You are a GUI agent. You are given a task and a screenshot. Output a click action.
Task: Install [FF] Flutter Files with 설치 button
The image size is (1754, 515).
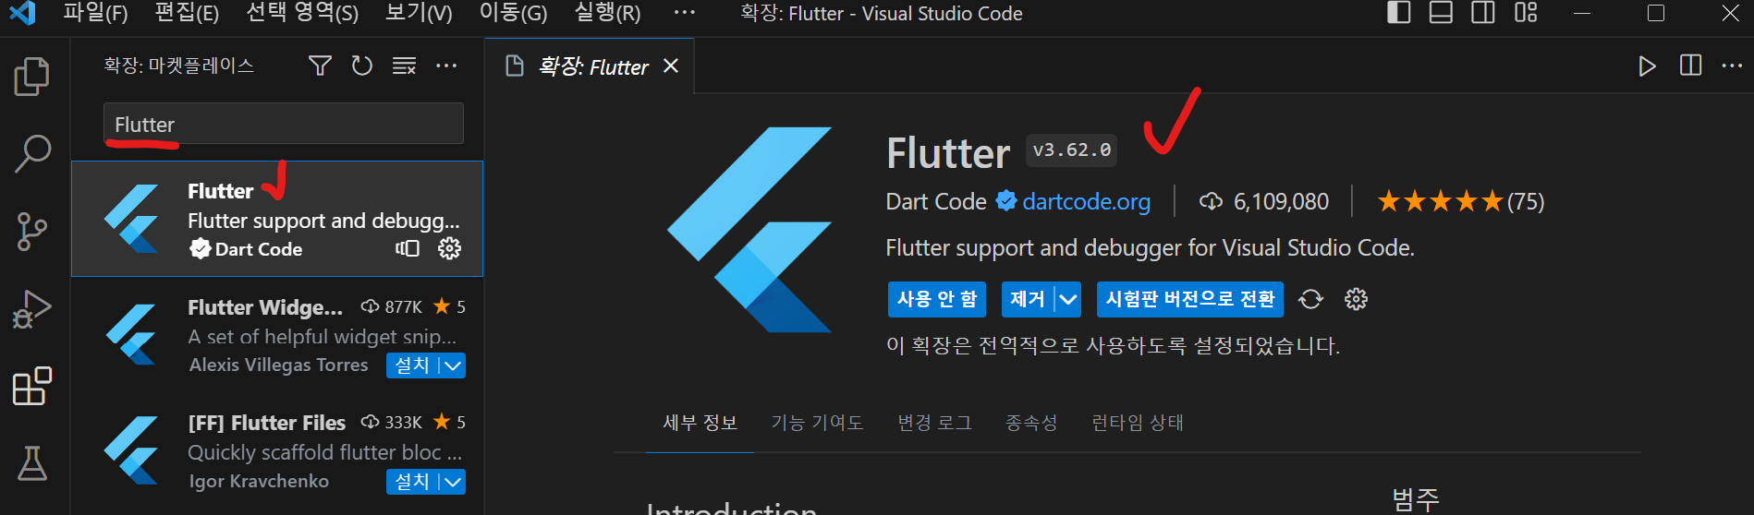coord(412,482)
